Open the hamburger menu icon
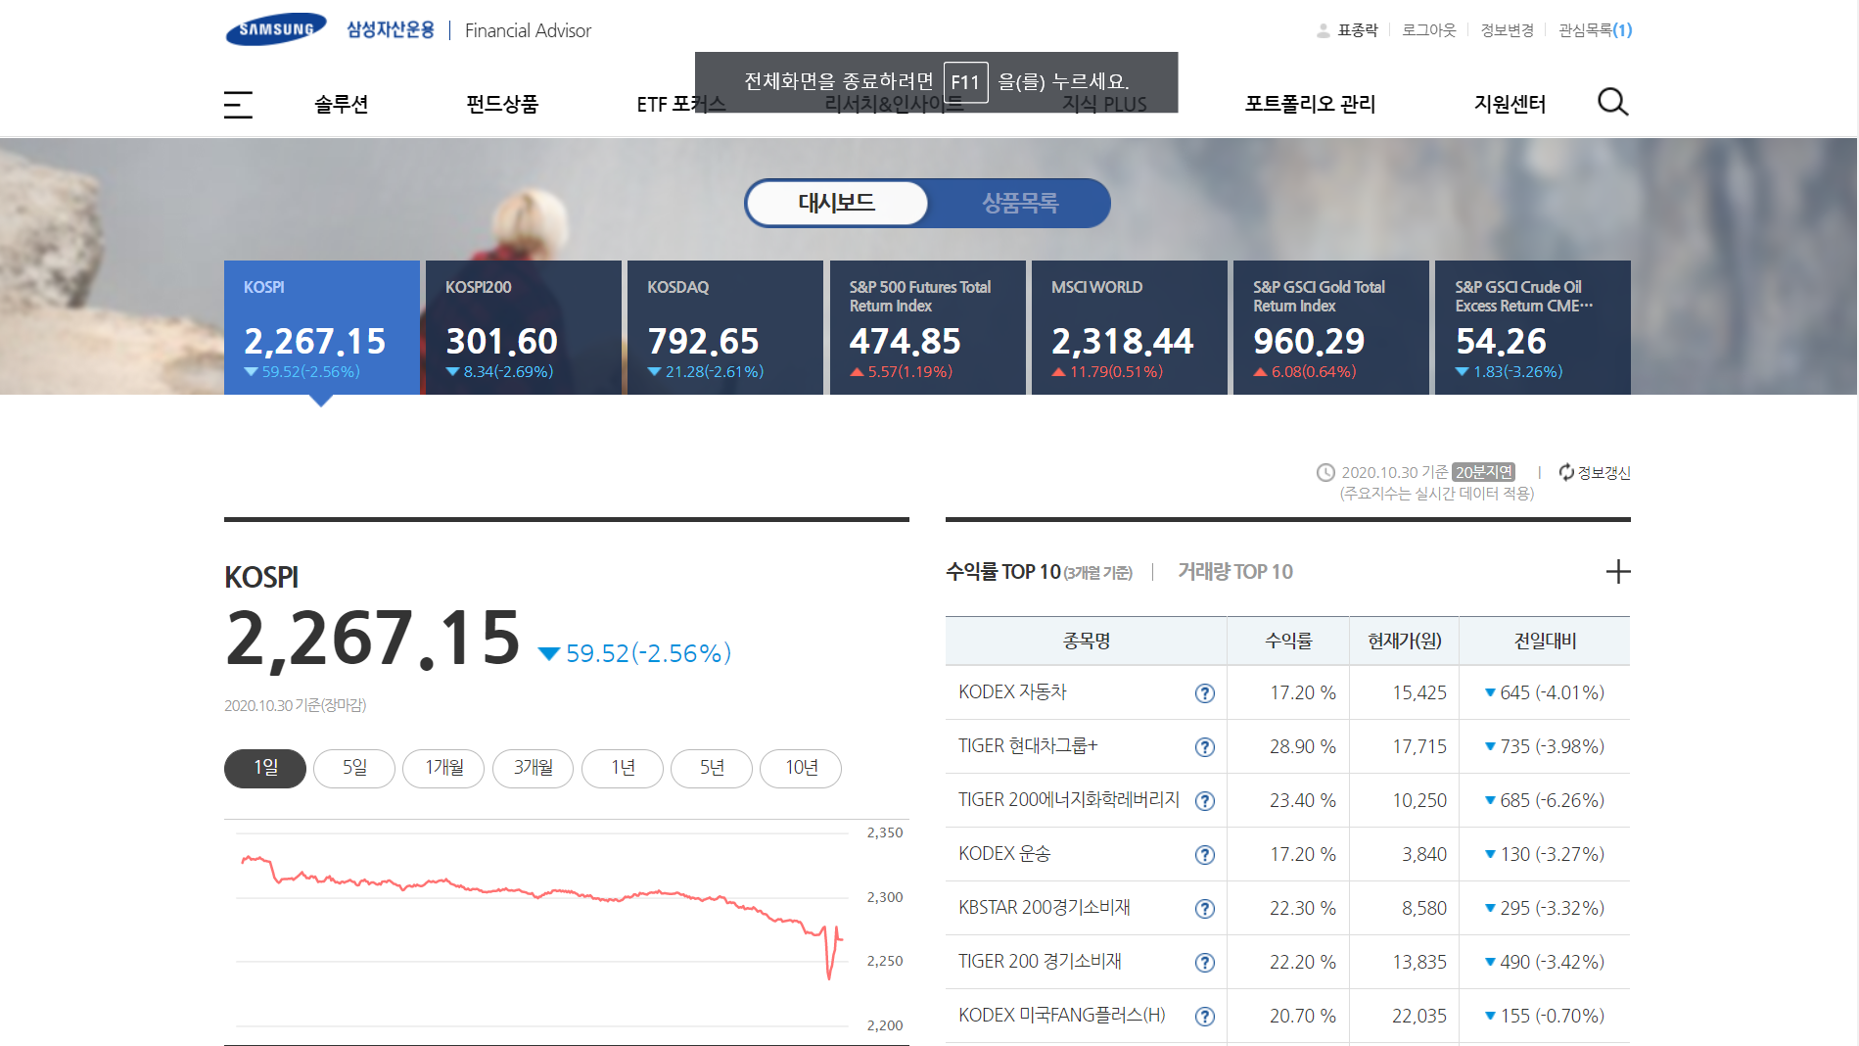 pos(238,104)
